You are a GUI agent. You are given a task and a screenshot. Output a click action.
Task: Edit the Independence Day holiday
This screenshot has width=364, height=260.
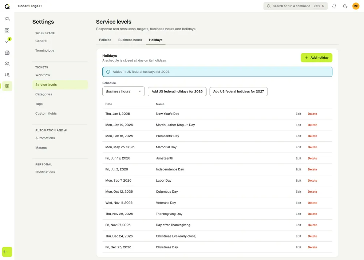pyautogui.click(x=298, y=169)
